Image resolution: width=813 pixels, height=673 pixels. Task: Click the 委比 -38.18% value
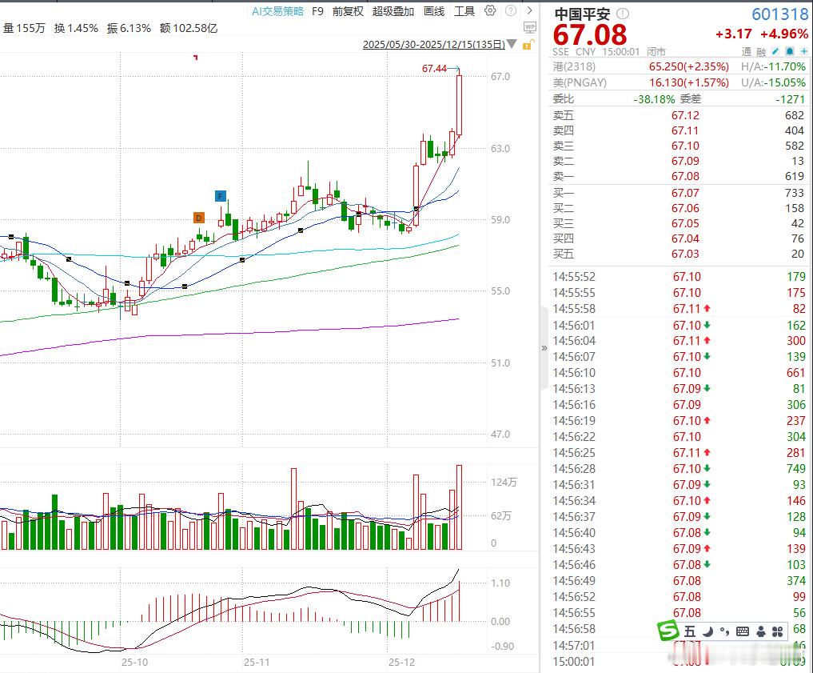654,99
